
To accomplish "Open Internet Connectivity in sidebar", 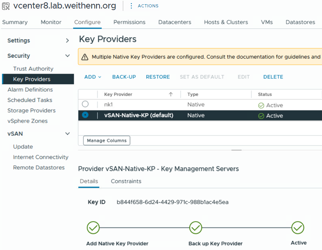I will (x=41, y=157).
